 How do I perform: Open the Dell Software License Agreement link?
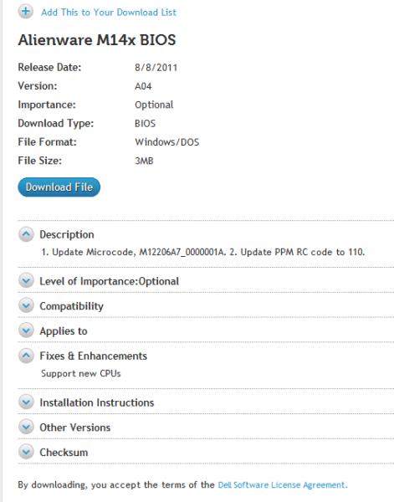pos(283,484)
